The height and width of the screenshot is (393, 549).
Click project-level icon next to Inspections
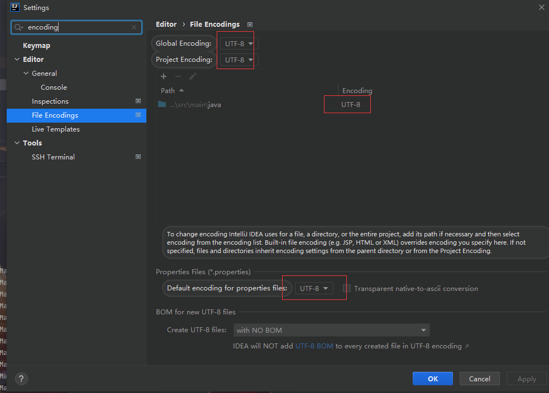click(139, 101)
